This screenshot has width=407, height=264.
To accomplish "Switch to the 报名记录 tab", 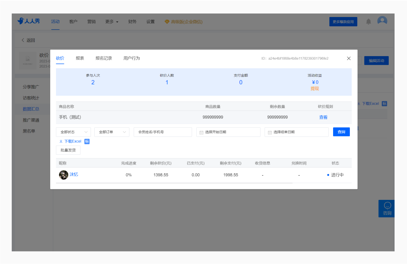I will click(x=104, y=58).
